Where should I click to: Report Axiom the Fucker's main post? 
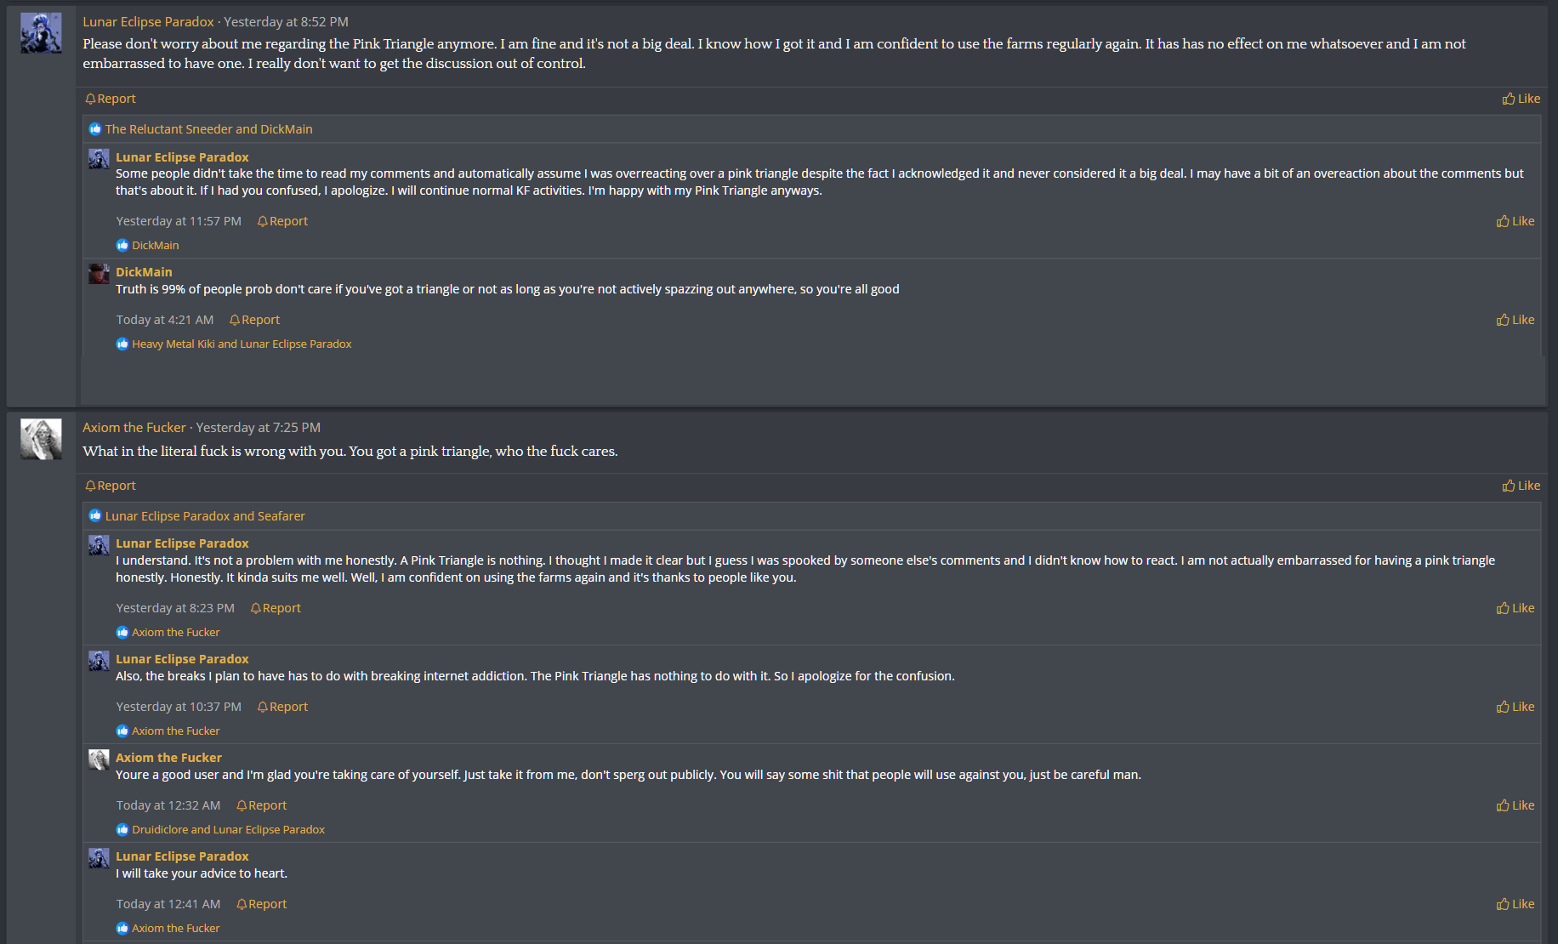click(111, 486)
